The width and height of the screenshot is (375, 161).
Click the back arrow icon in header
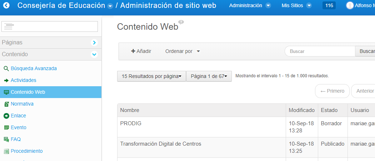pos(6,5)
